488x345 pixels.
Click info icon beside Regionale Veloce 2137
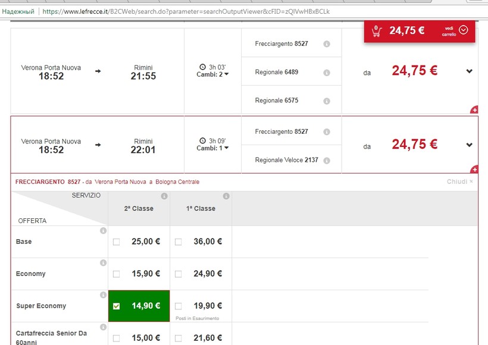click(x=326, y=161)
